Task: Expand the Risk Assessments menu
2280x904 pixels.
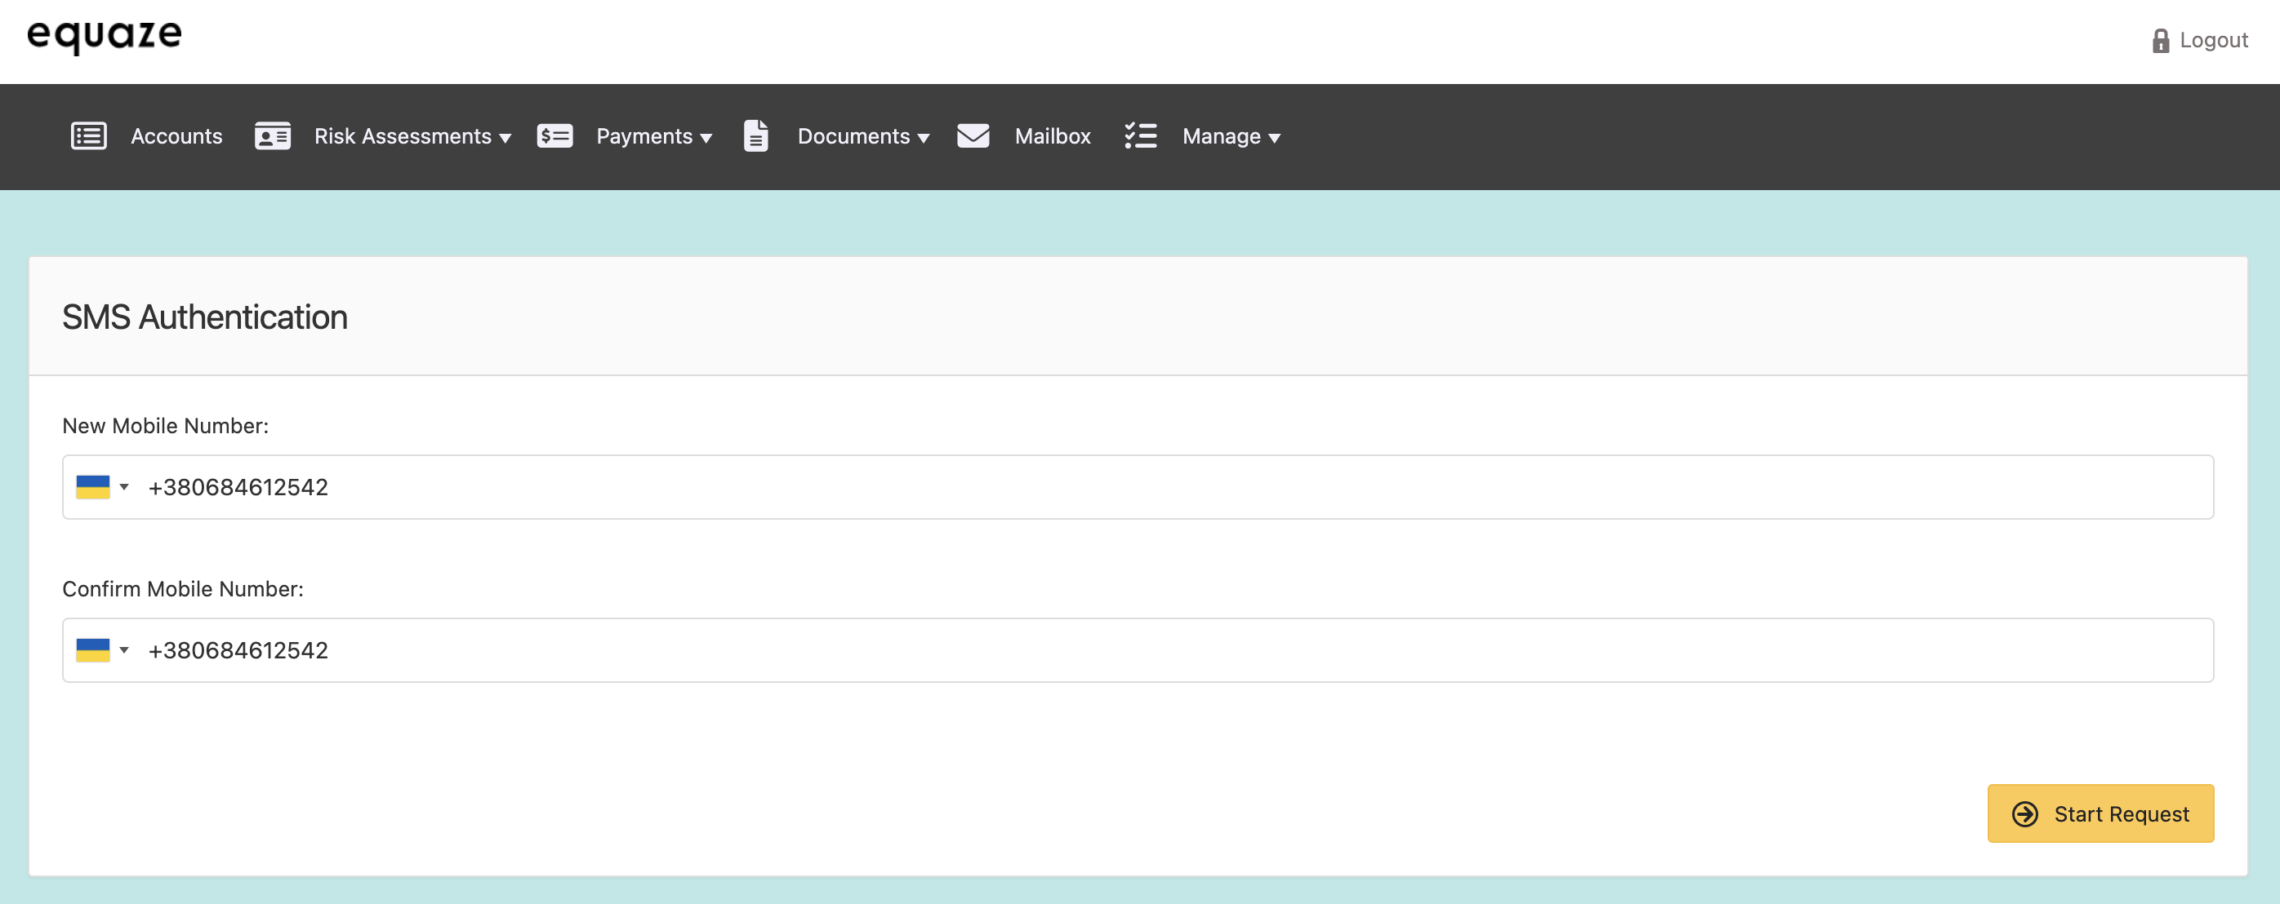Action: tap(412, 136)
